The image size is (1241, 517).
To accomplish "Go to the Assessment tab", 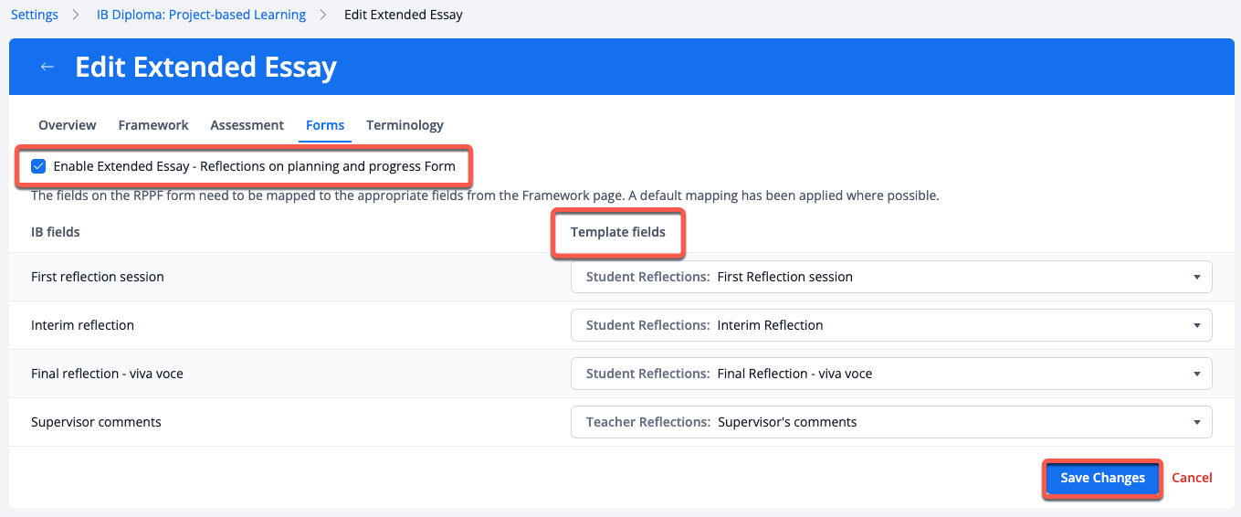I will [x=247, y=125].
